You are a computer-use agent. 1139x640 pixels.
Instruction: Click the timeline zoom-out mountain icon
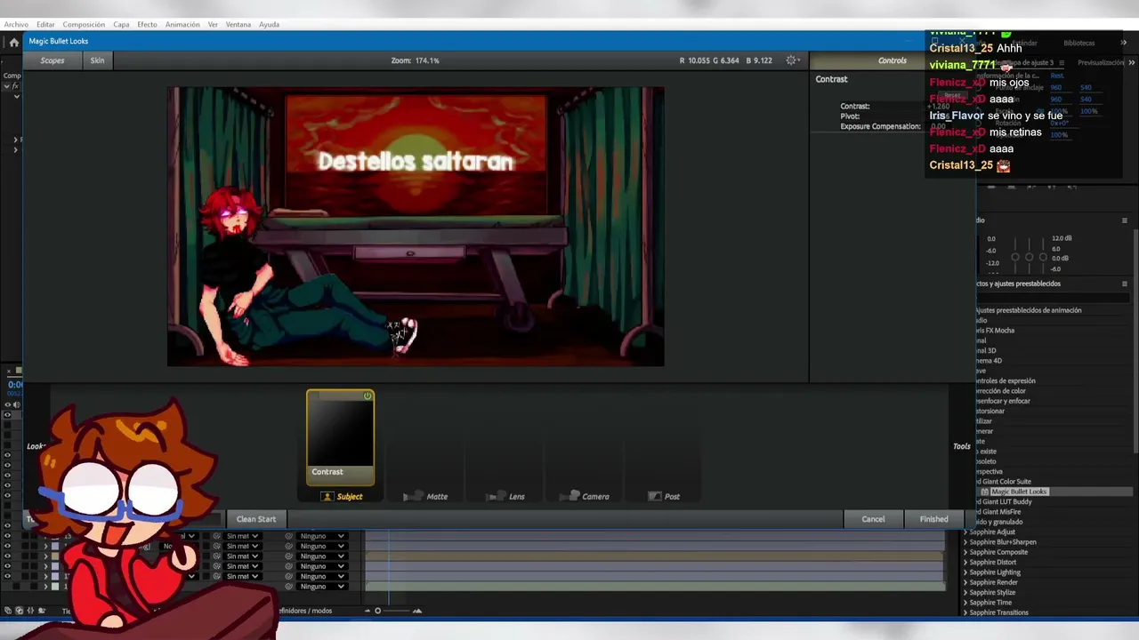(x=367, y=611)
